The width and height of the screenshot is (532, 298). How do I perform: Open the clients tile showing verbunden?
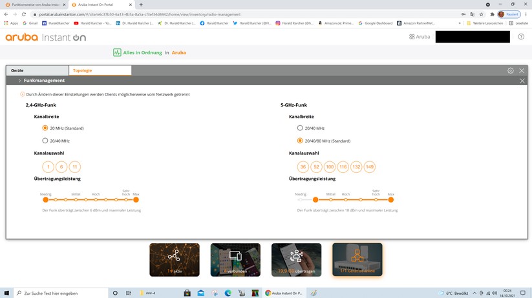coord(235,260)
